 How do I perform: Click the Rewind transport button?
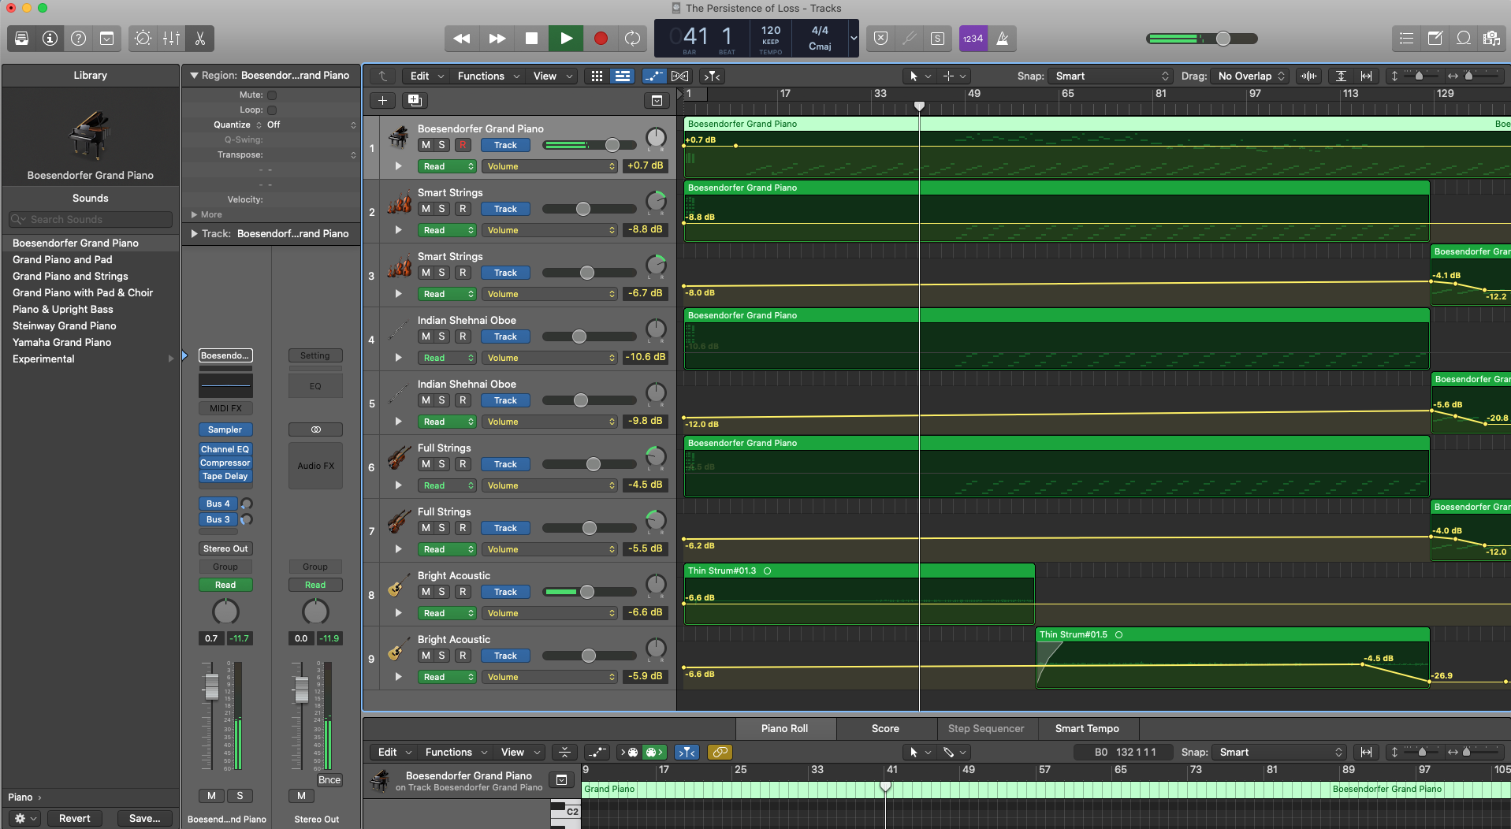pos(462,38)
